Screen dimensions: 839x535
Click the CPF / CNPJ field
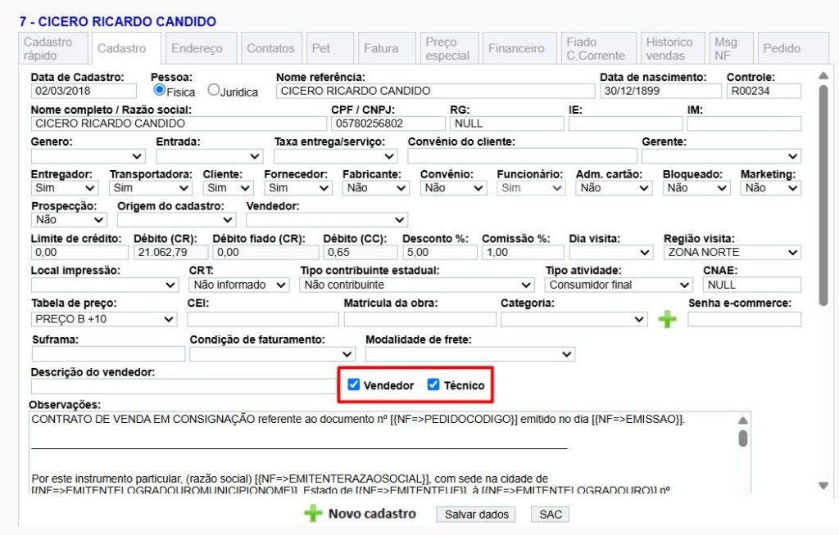[388, 124]
